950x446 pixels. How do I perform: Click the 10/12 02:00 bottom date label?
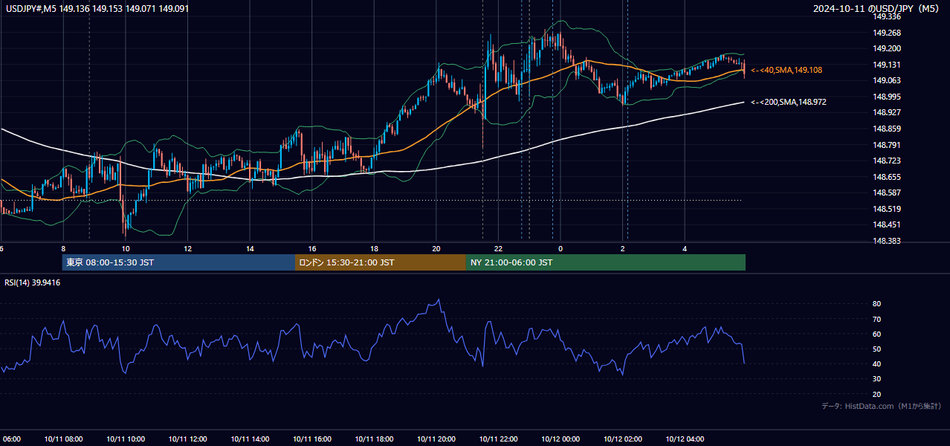(622, 439)
